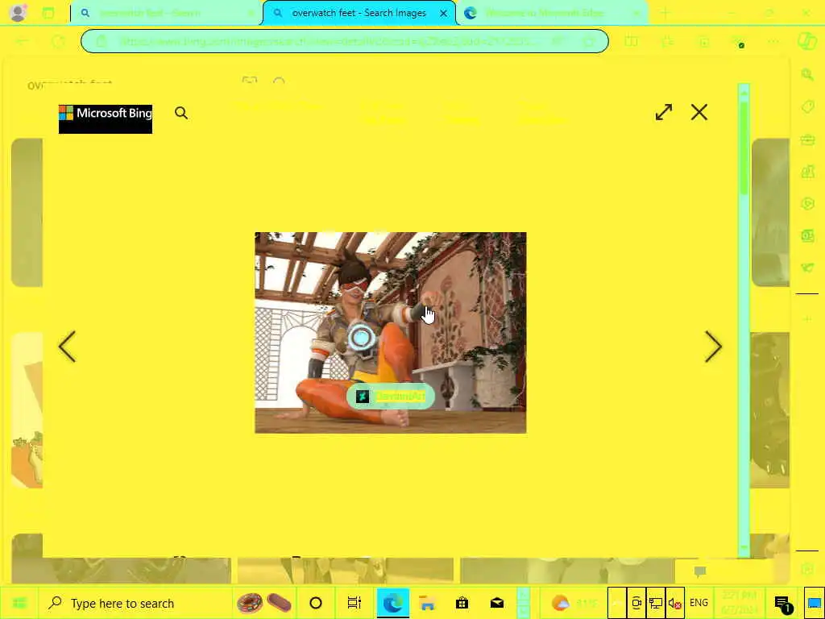825x619 pixels.
Task: Close the image detail viewer
Action: (x=699, y=112)
